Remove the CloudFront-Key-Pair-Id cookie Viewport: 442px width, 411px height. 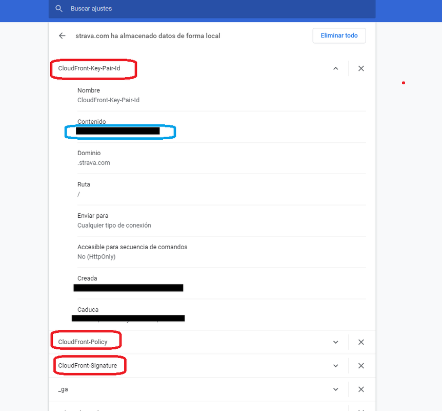click(x=361, y=68)
